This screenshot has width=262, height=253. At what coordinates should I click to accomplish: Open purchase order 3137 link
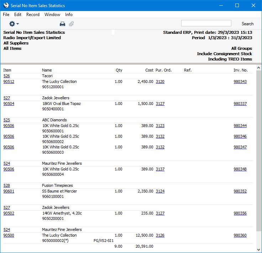pyautogui.click(x=160, y=169)
